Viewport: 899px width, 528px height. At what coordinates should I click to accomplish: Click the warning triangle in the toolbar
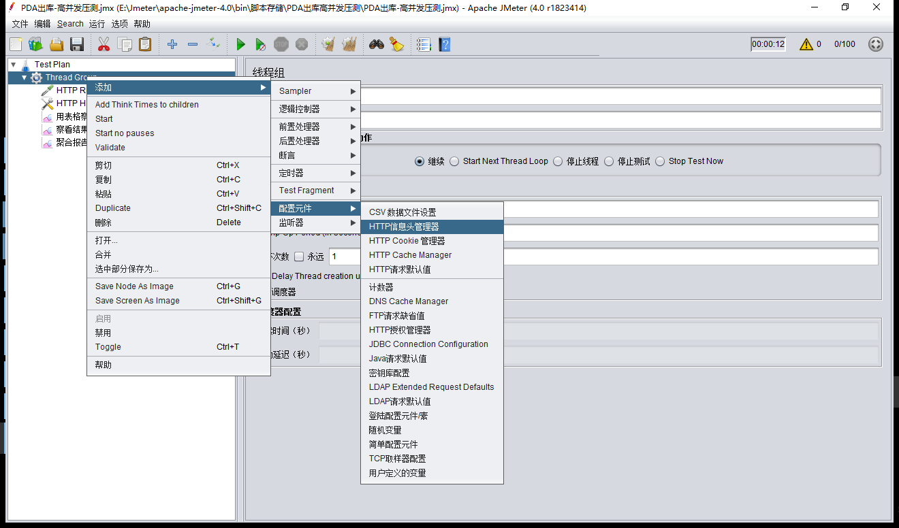[x=808, y=44]
